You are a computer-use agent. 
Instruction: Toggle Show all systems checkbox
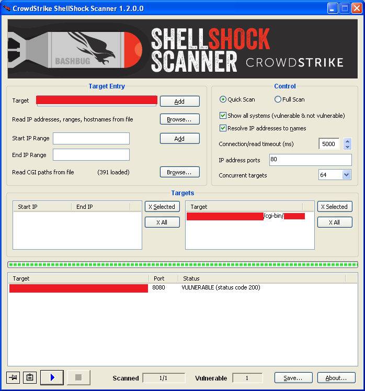[x=223, y=116]
